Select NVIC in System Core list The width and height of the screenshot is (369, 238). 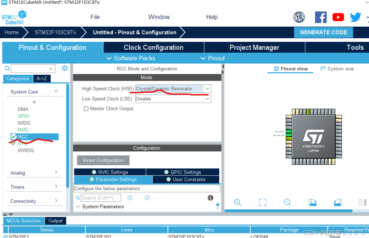tap(23, 130)
